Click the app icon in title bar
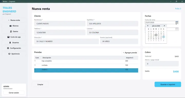 click(1, 2)
